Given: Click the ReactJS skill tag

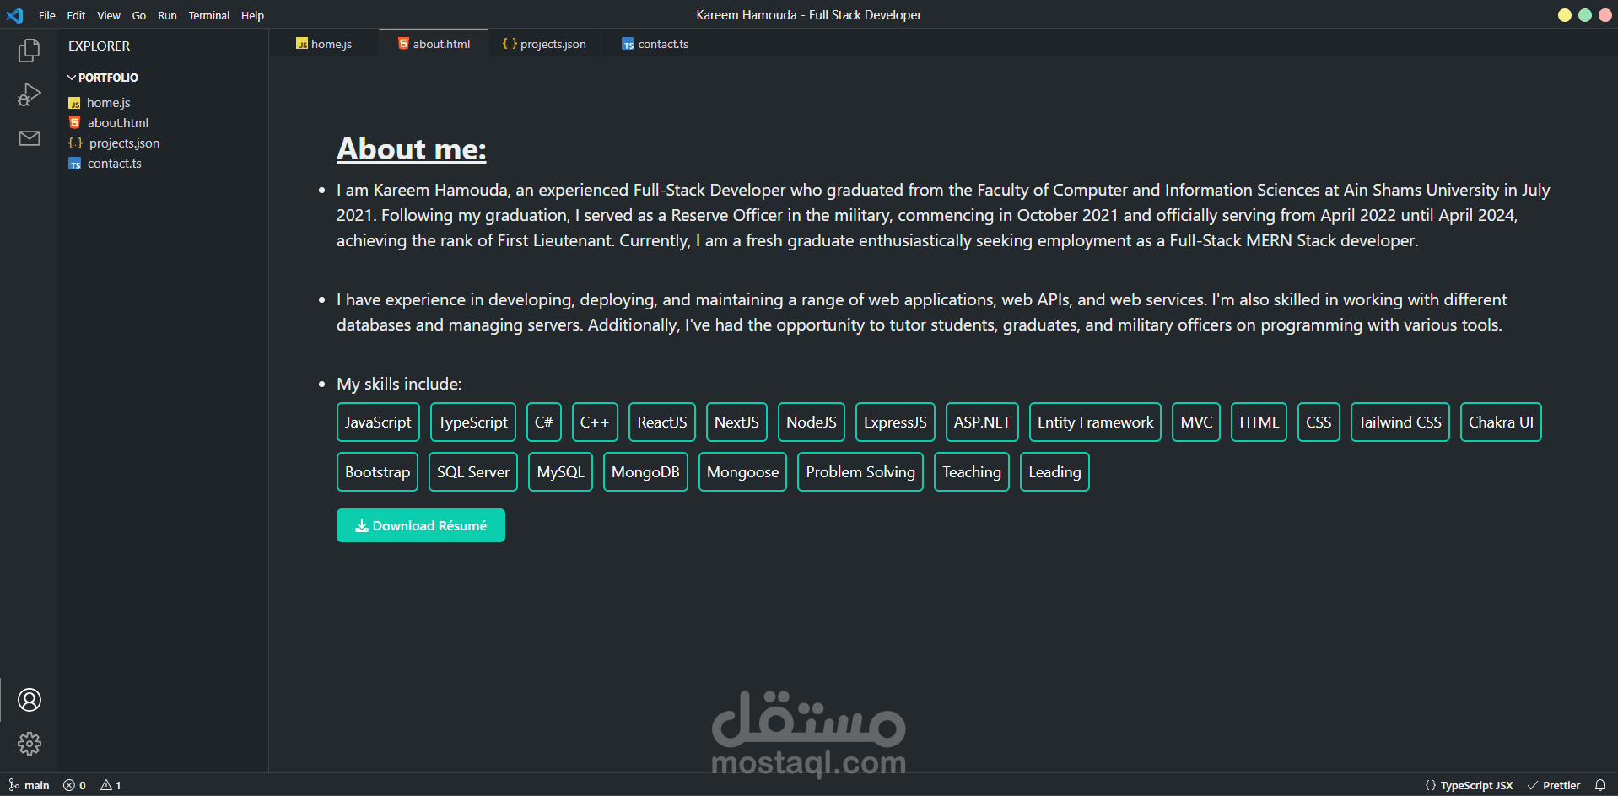Looking at the screenshot, I should coord(662,422).
